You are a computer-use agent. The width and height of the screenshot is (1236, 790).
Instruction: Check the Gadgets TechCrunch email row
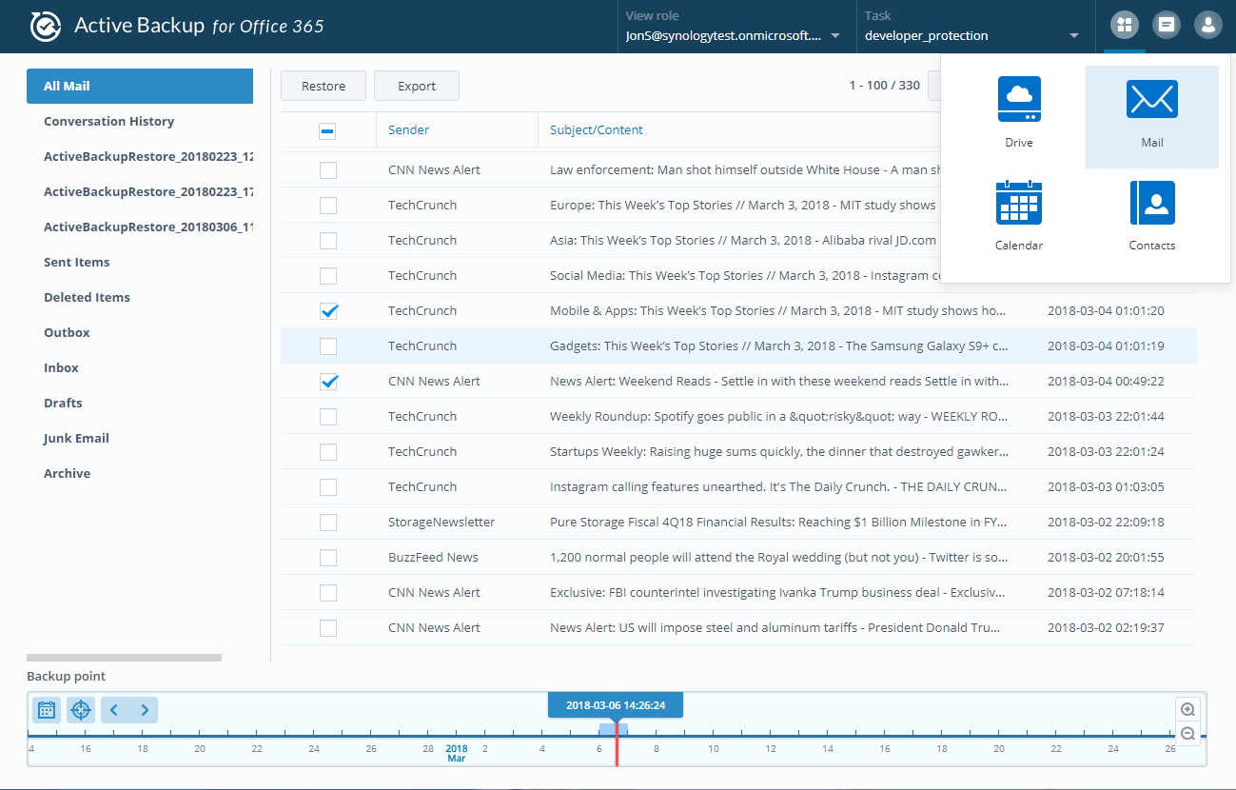tap(328, 346)
